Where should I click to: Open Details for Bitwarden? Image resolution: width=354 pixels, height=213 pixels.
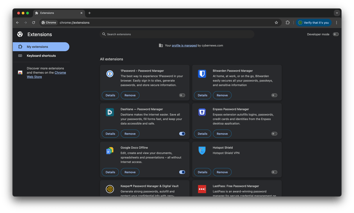coord(202,95)
